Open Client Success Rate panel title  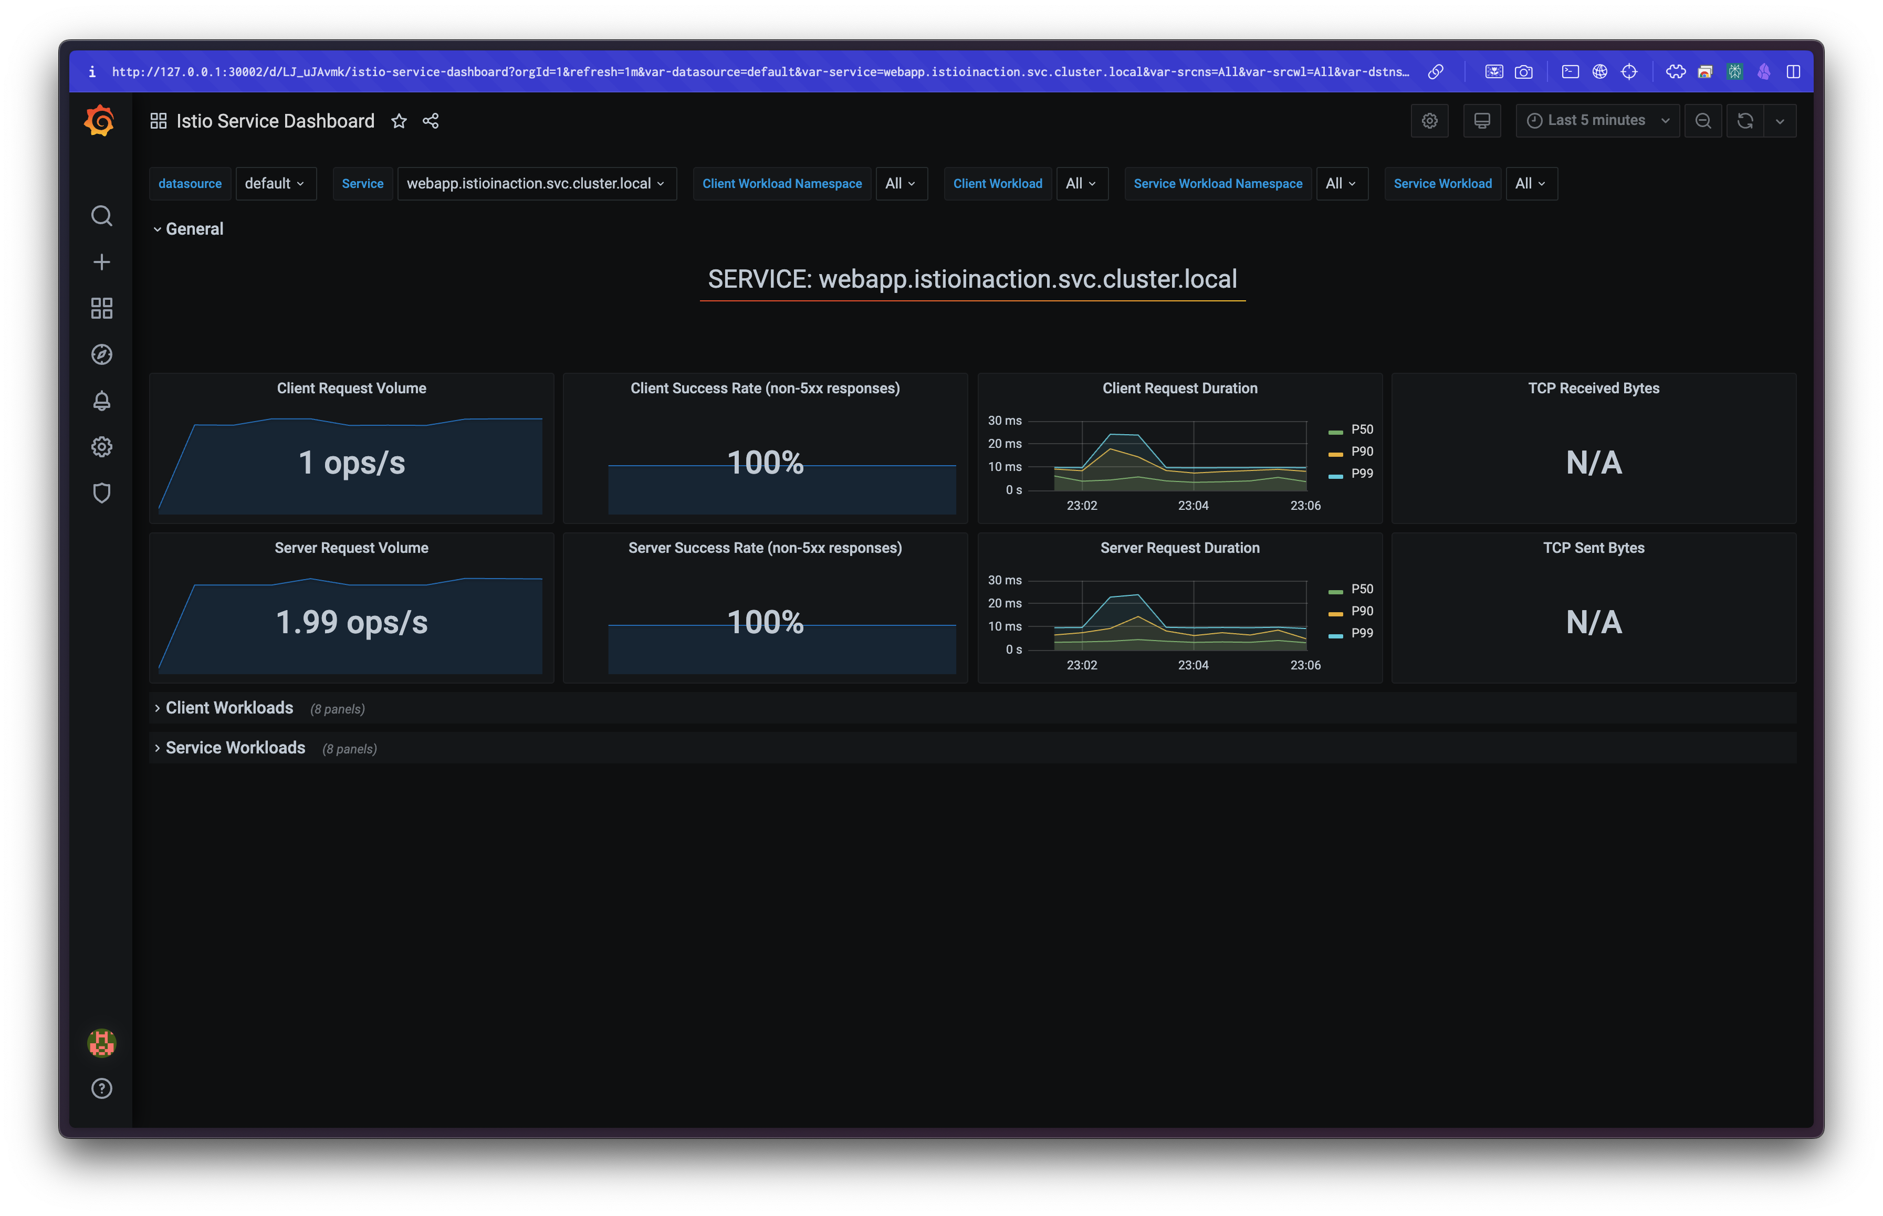[764, 387]
